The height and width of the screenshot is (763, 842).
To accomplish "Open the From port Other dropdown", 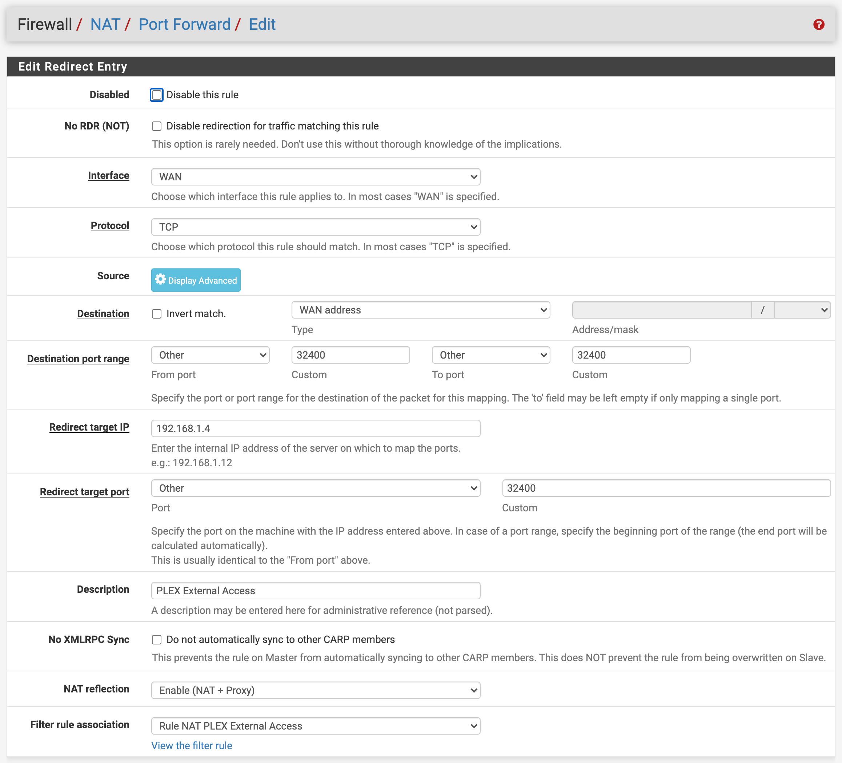I will pyautogui.click(x=210, y=355).
